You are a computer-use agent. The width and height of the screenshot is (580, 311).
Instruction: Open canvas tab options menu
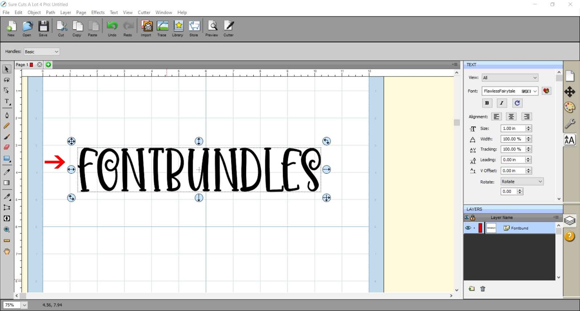[x=454, y=65]
